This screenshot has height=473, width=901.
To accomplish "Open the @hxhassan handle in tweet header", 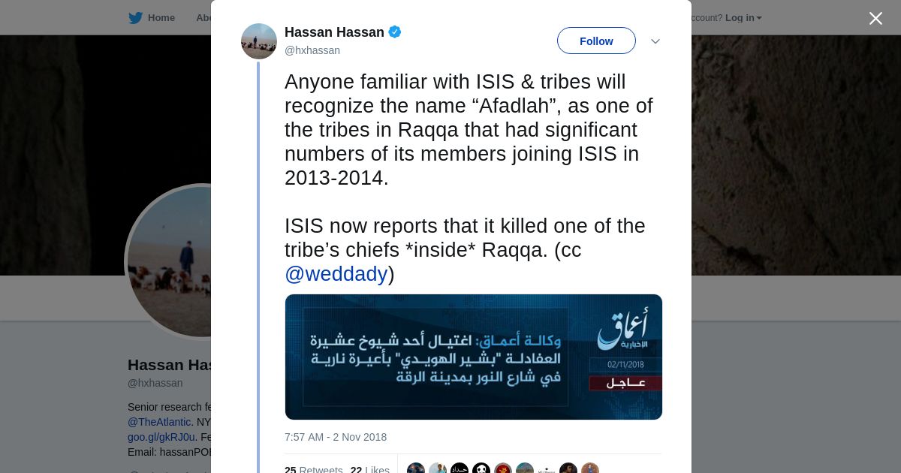I will (x=312, y=50).
